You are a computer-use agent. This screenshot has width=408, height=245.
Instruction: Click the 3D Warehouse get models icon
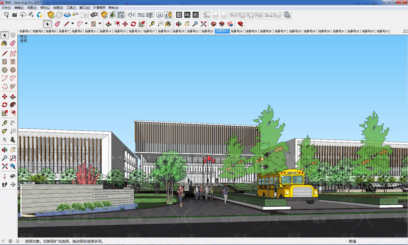coord(214,24)
